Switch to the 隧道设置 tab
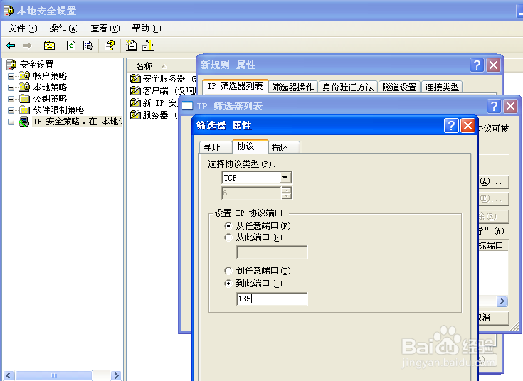The image size is (523, 381). pos(399,87)
